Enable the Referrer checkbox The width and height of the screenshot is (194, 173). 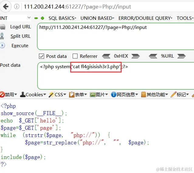tap(75, 56)
